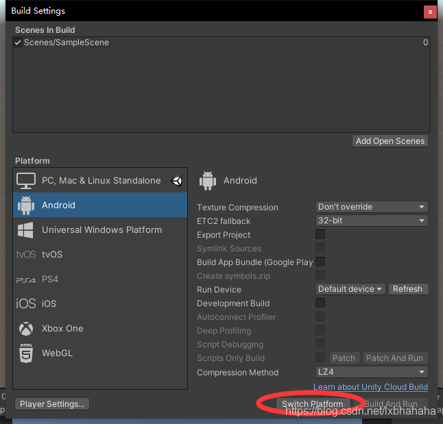Toggle the Development Build checkbox
This screenshot has width=443, height=424.
pos(320,303)
